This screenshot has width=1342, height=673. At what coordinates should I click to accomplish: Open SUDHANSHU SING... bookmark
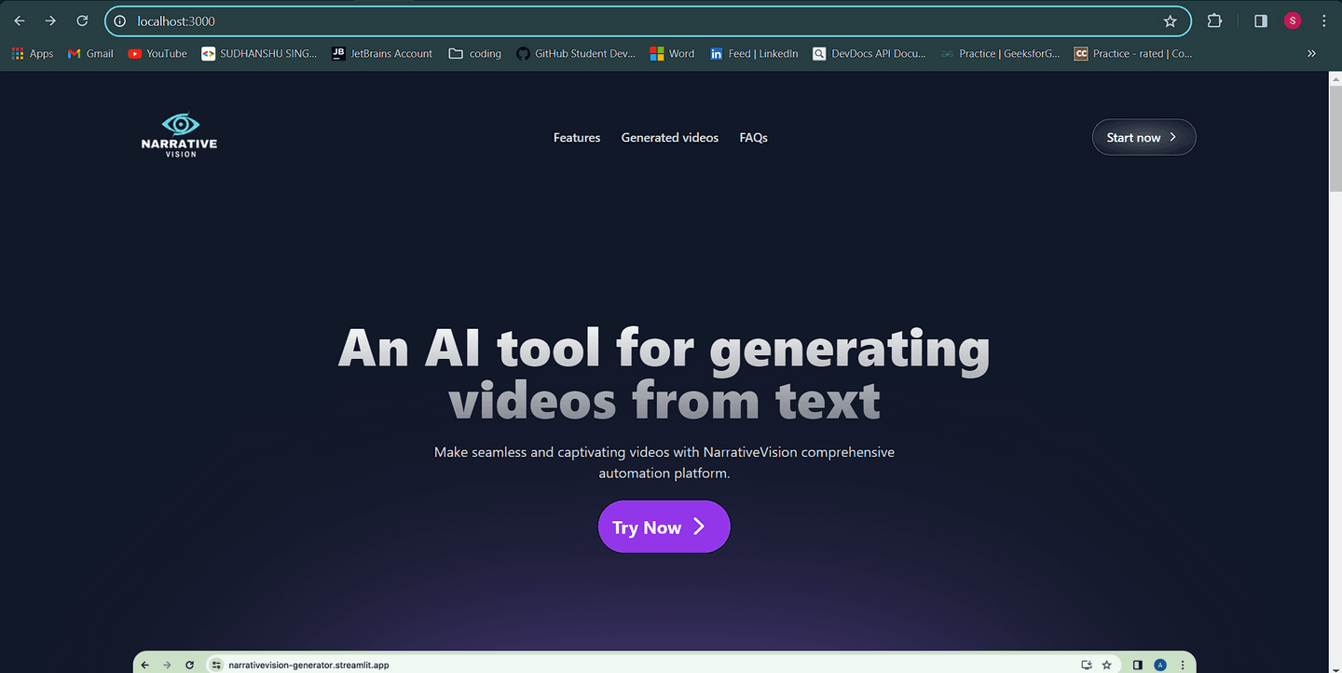coord(259,54)
